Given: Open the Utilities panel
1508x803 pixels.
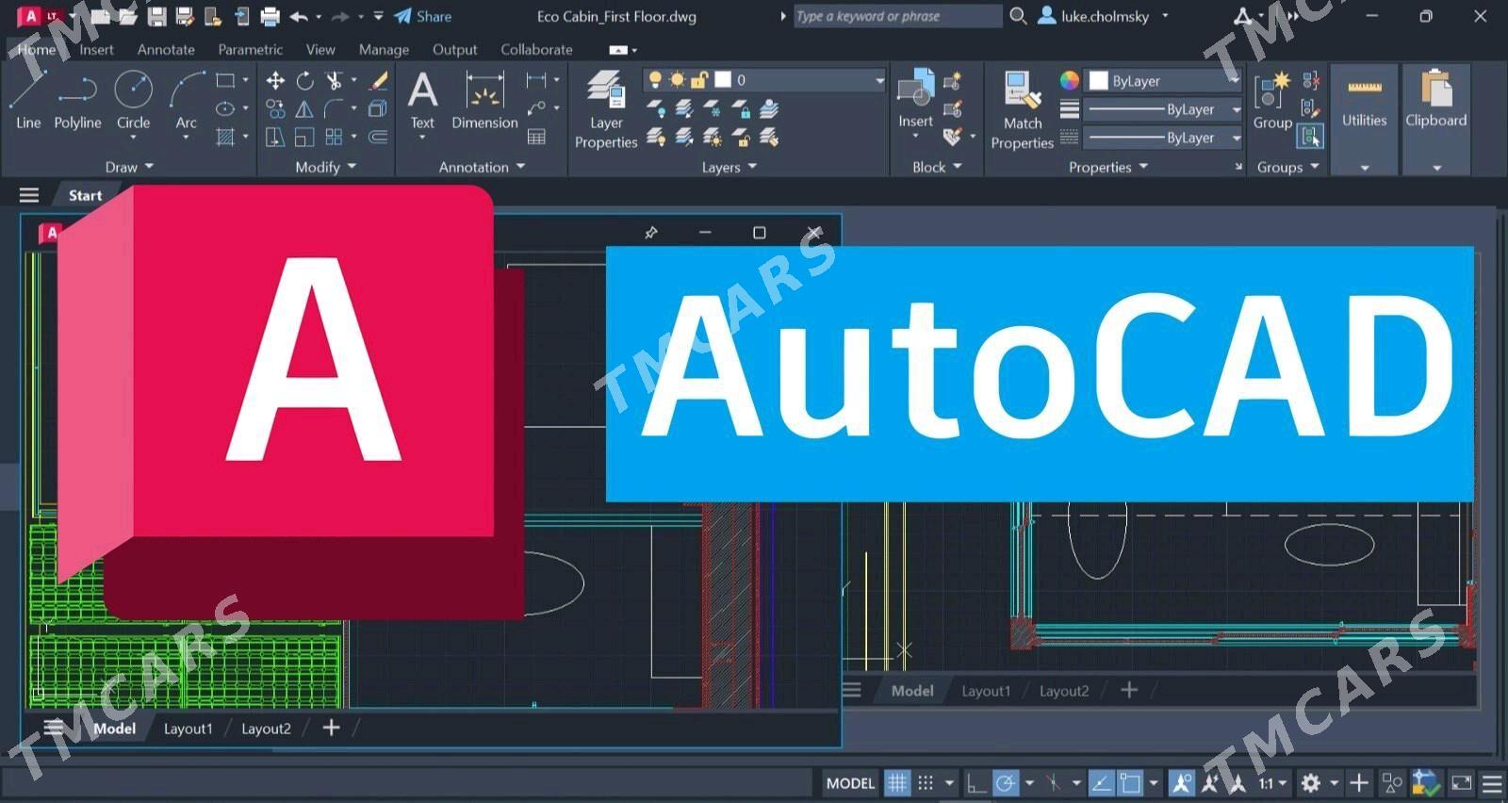Looking at the screenshot, I should [1364, 119].
